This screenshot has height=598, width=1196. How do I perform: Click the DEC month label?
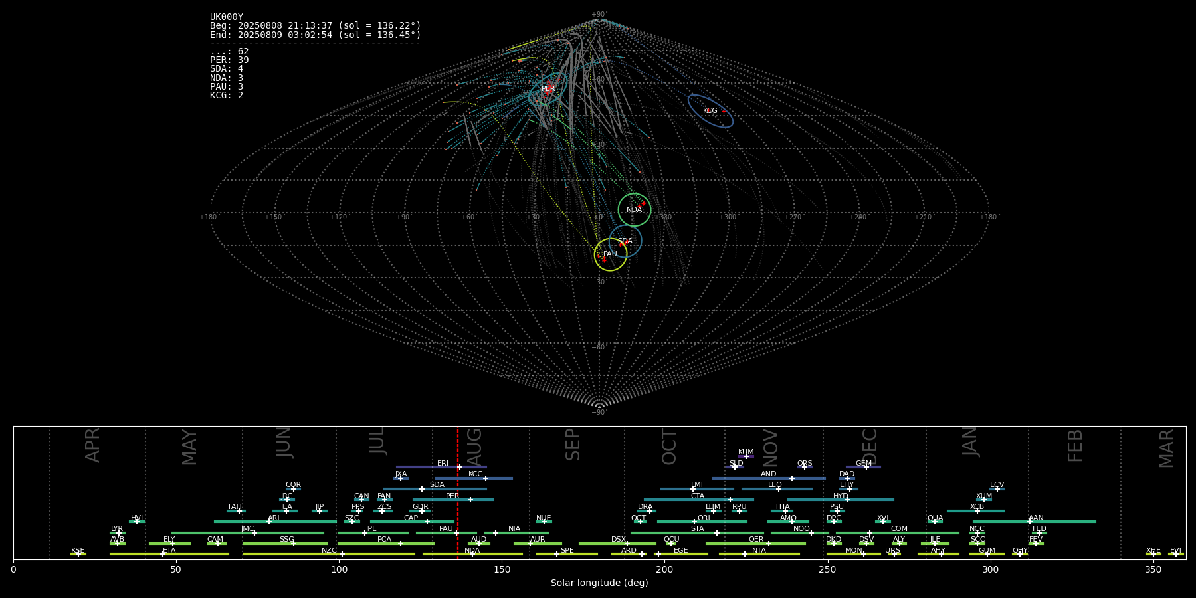pos(870,447)
